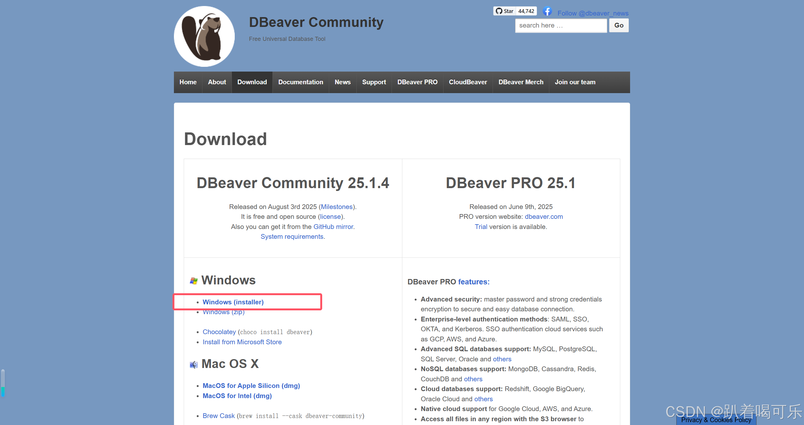Open the Milestones link
This screenshot has height=425, width=804.
tap(337, 207)
